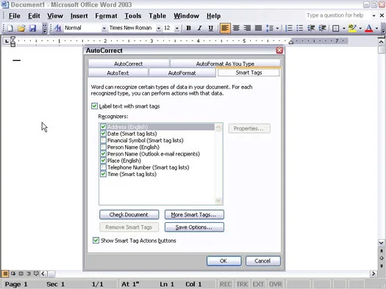Uncheck Date (Smart tag lists) recognizer
Viewport: 386px width, 289px height.
[103, 133]
